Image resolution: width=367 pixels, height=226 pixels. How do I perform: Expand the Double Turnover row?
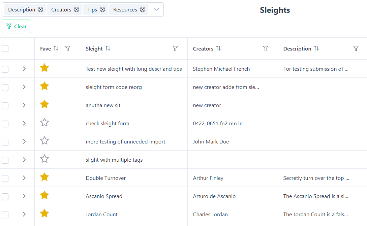[24, 178]
